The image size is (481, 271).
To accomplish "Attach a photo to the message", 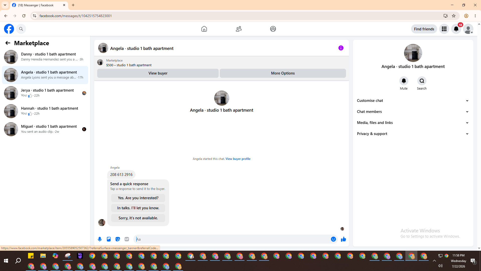I will (x=109, y=239).
